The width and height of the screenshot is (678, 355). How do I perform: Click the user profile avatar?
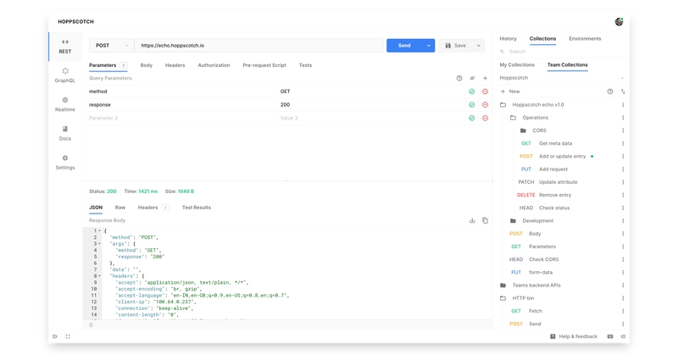tap(619, 22)
